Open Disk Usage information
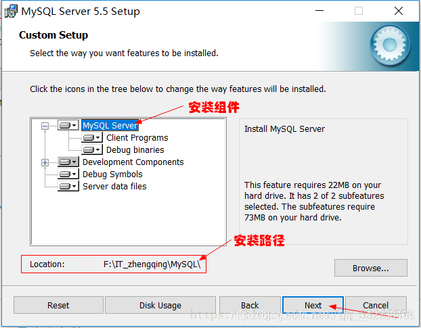 click(x=160, y=305)
